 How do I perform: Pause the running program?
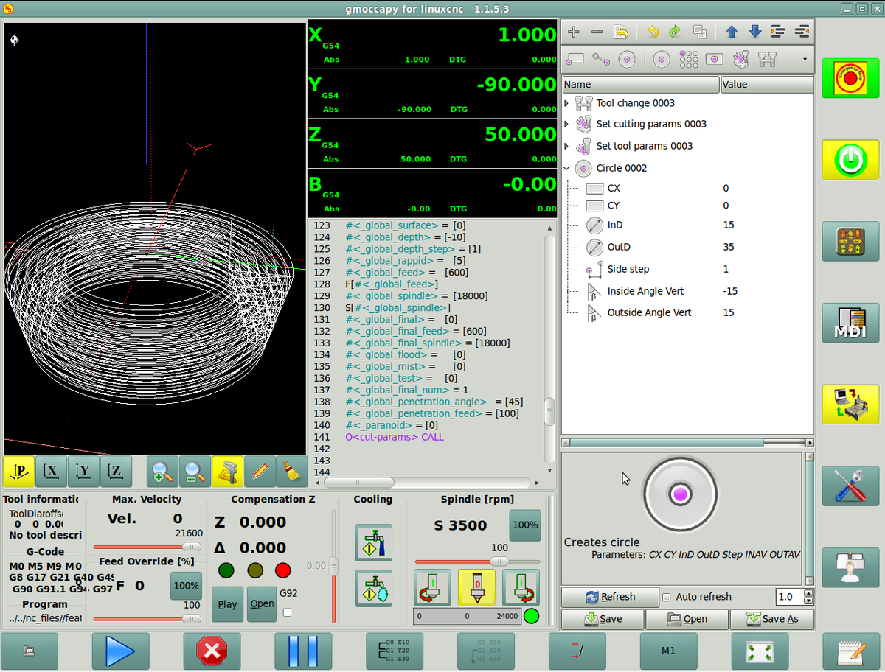[303, 651]
